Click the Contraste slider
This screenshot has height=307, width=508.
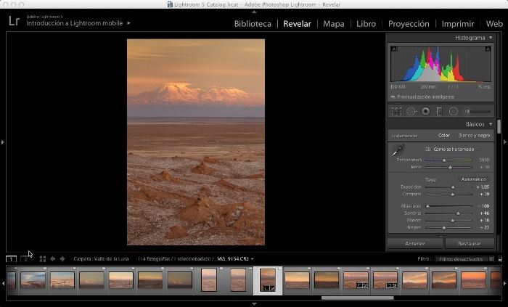[x=448, y=195]
